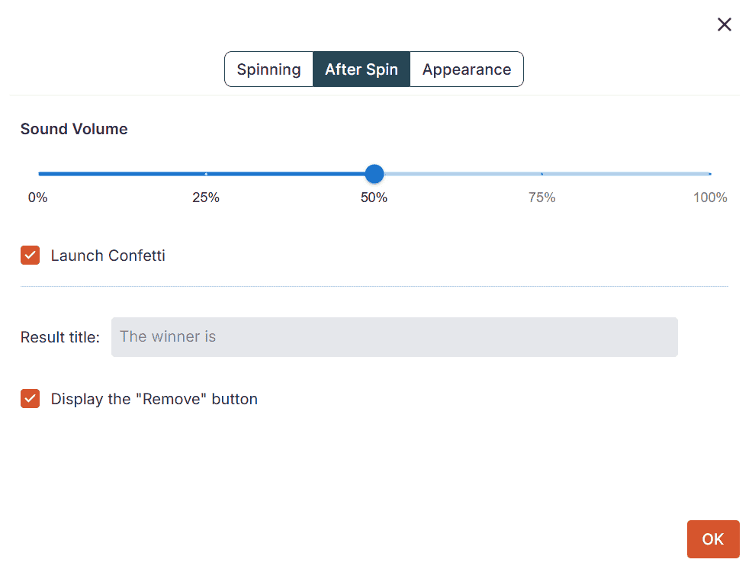Confirm settings with the OK button

(x=712, y=539)
